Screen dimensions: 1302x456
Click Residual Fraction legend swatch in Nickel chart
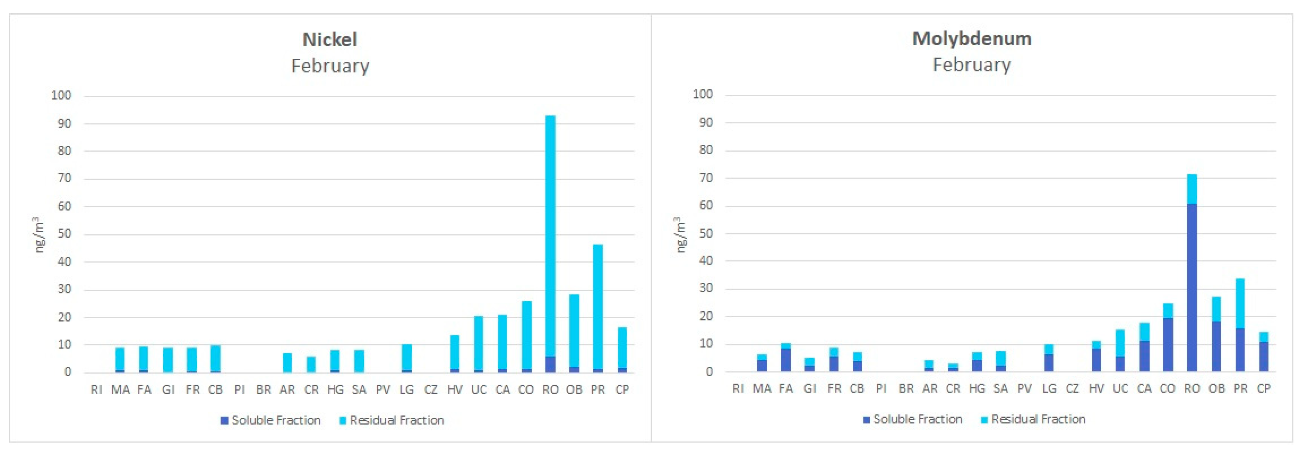point(343,420)
